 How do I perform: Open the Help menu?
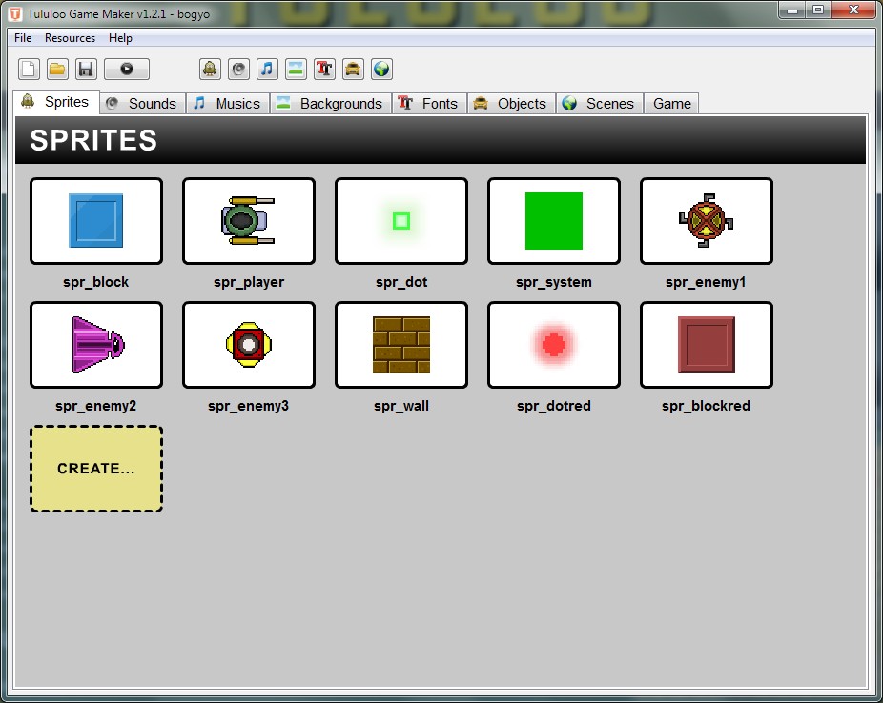120,38
